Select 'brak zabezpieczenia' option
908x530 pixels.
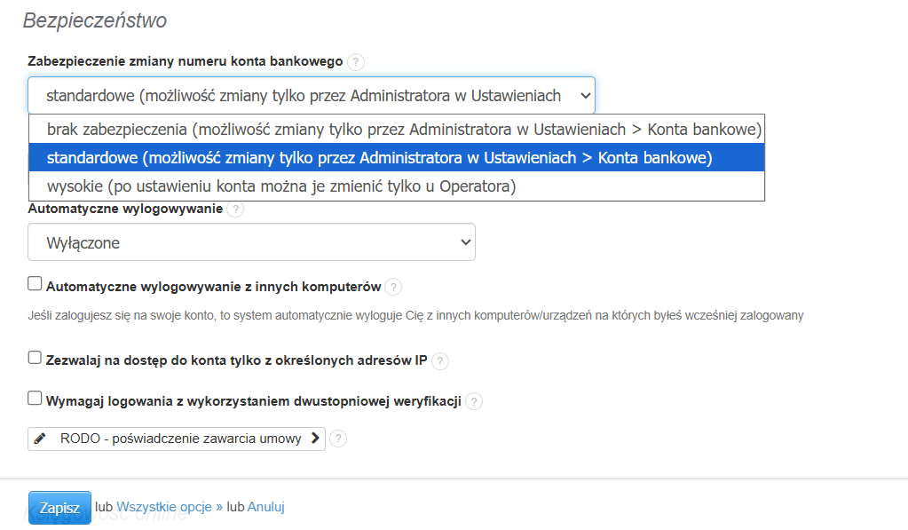tap(397, 129)
